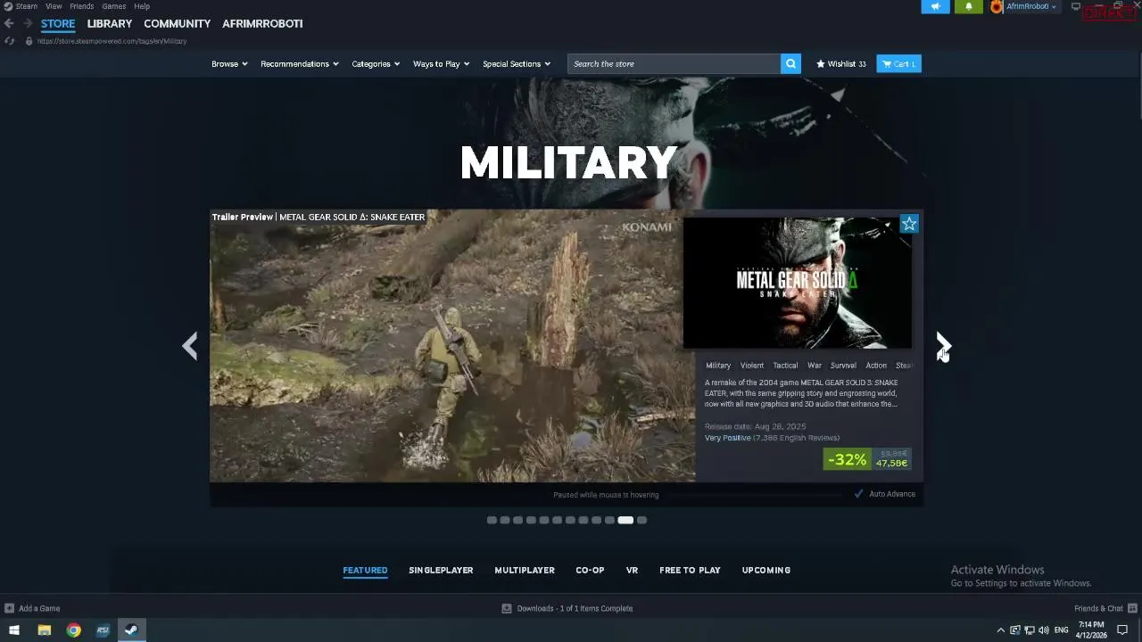The height and width of the screenshot is (642, 1142).
Task: Open the AFRIMRROBOTI profile section
Action: (262, 23)
